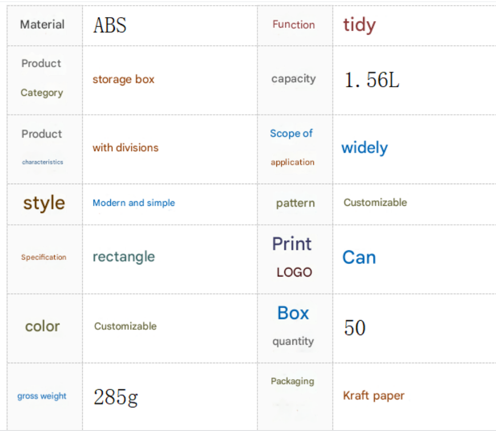Click the blue "widely" text
The height and width of the screenshot is (431, 496).
365,148
